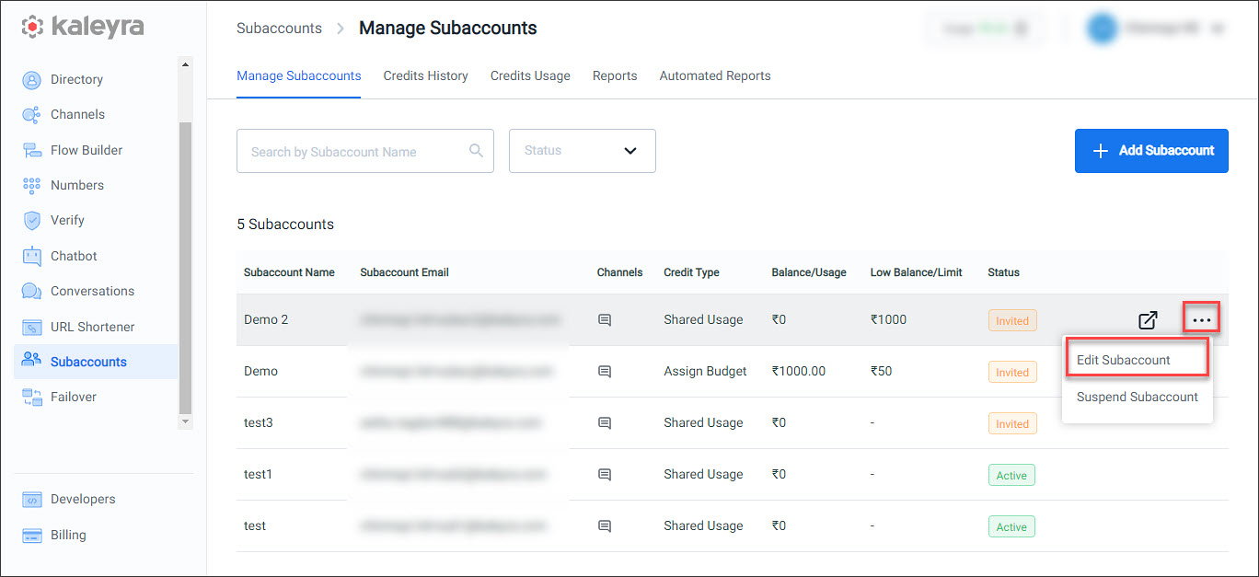Open the URL Shortener sidebar item

pos(92,327)
